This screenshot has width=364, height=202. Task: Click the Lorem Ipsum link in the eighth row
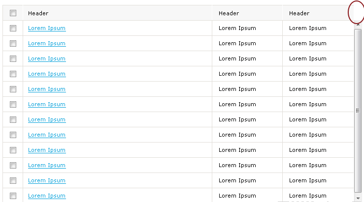point(47,135)
